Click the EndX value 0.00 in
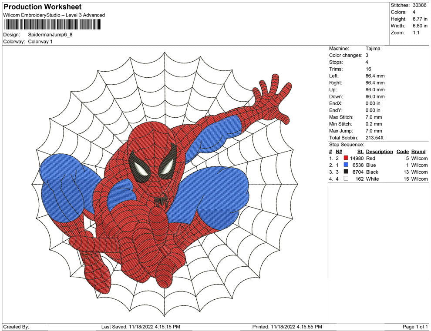Viewport: 431px width, 331px height. click(x=373, y=103)
